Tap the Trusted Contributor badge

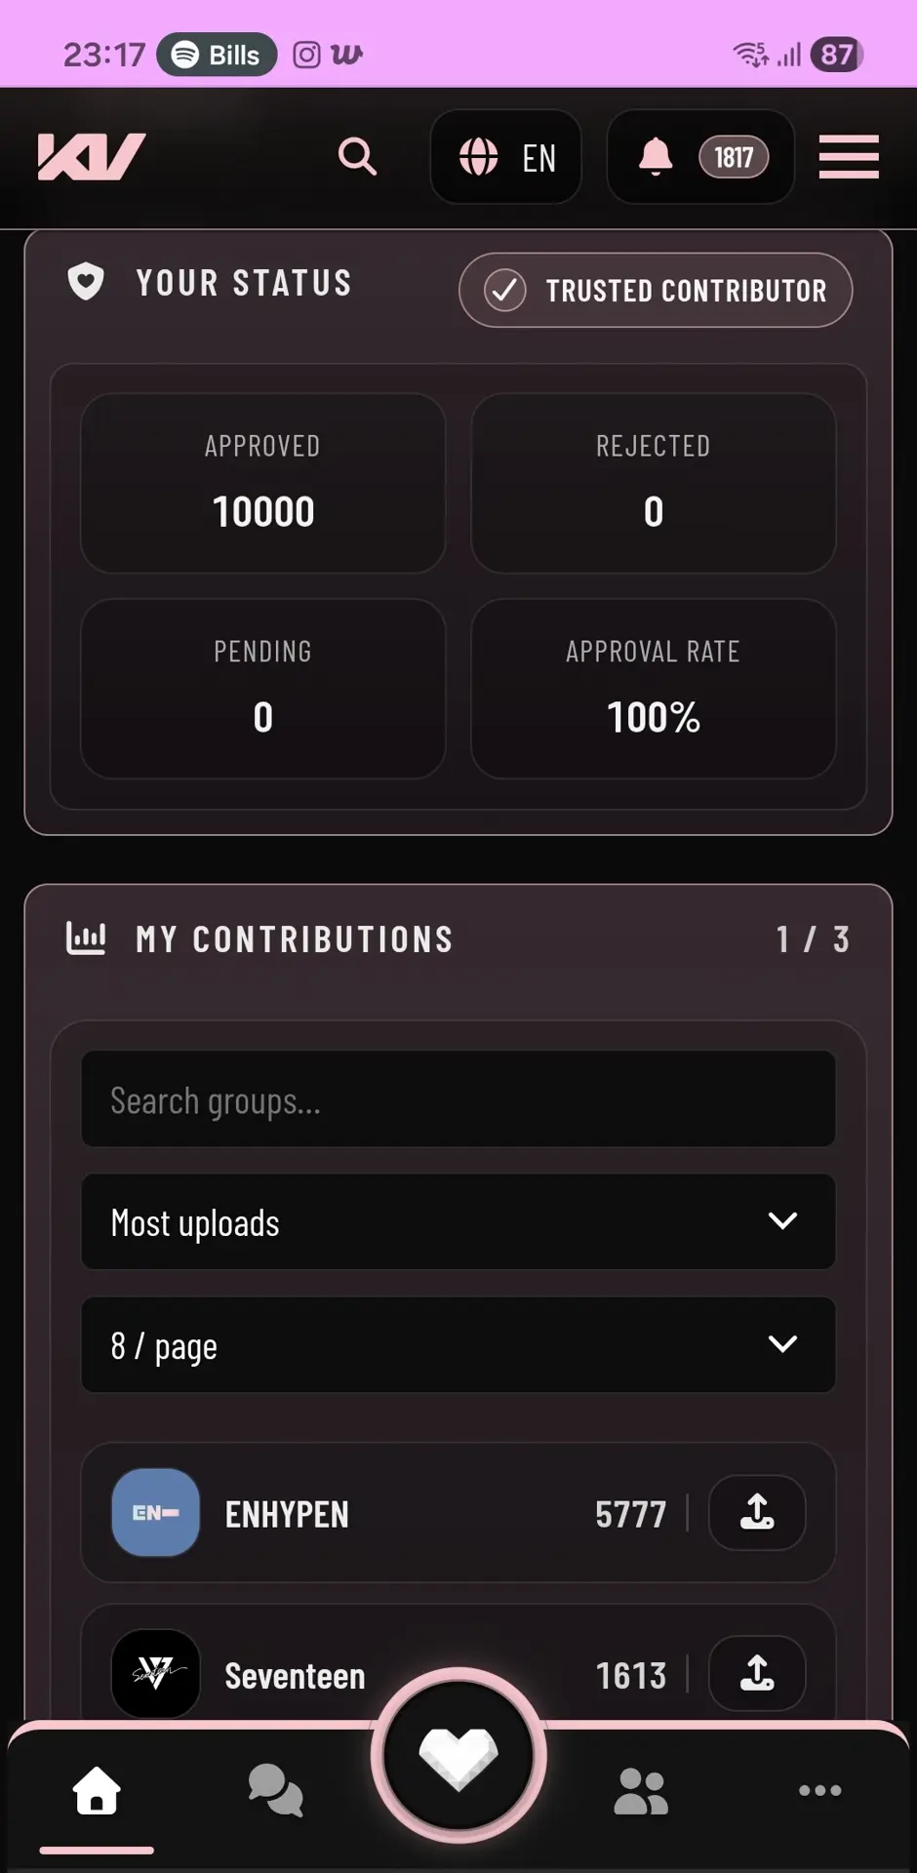(656, 291)
